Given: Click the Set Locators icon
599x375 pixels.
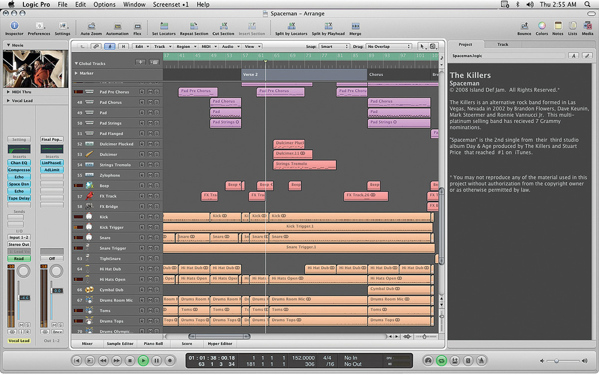Looking at the screenshot, I should pyautogui.click(x=164, y=26).
